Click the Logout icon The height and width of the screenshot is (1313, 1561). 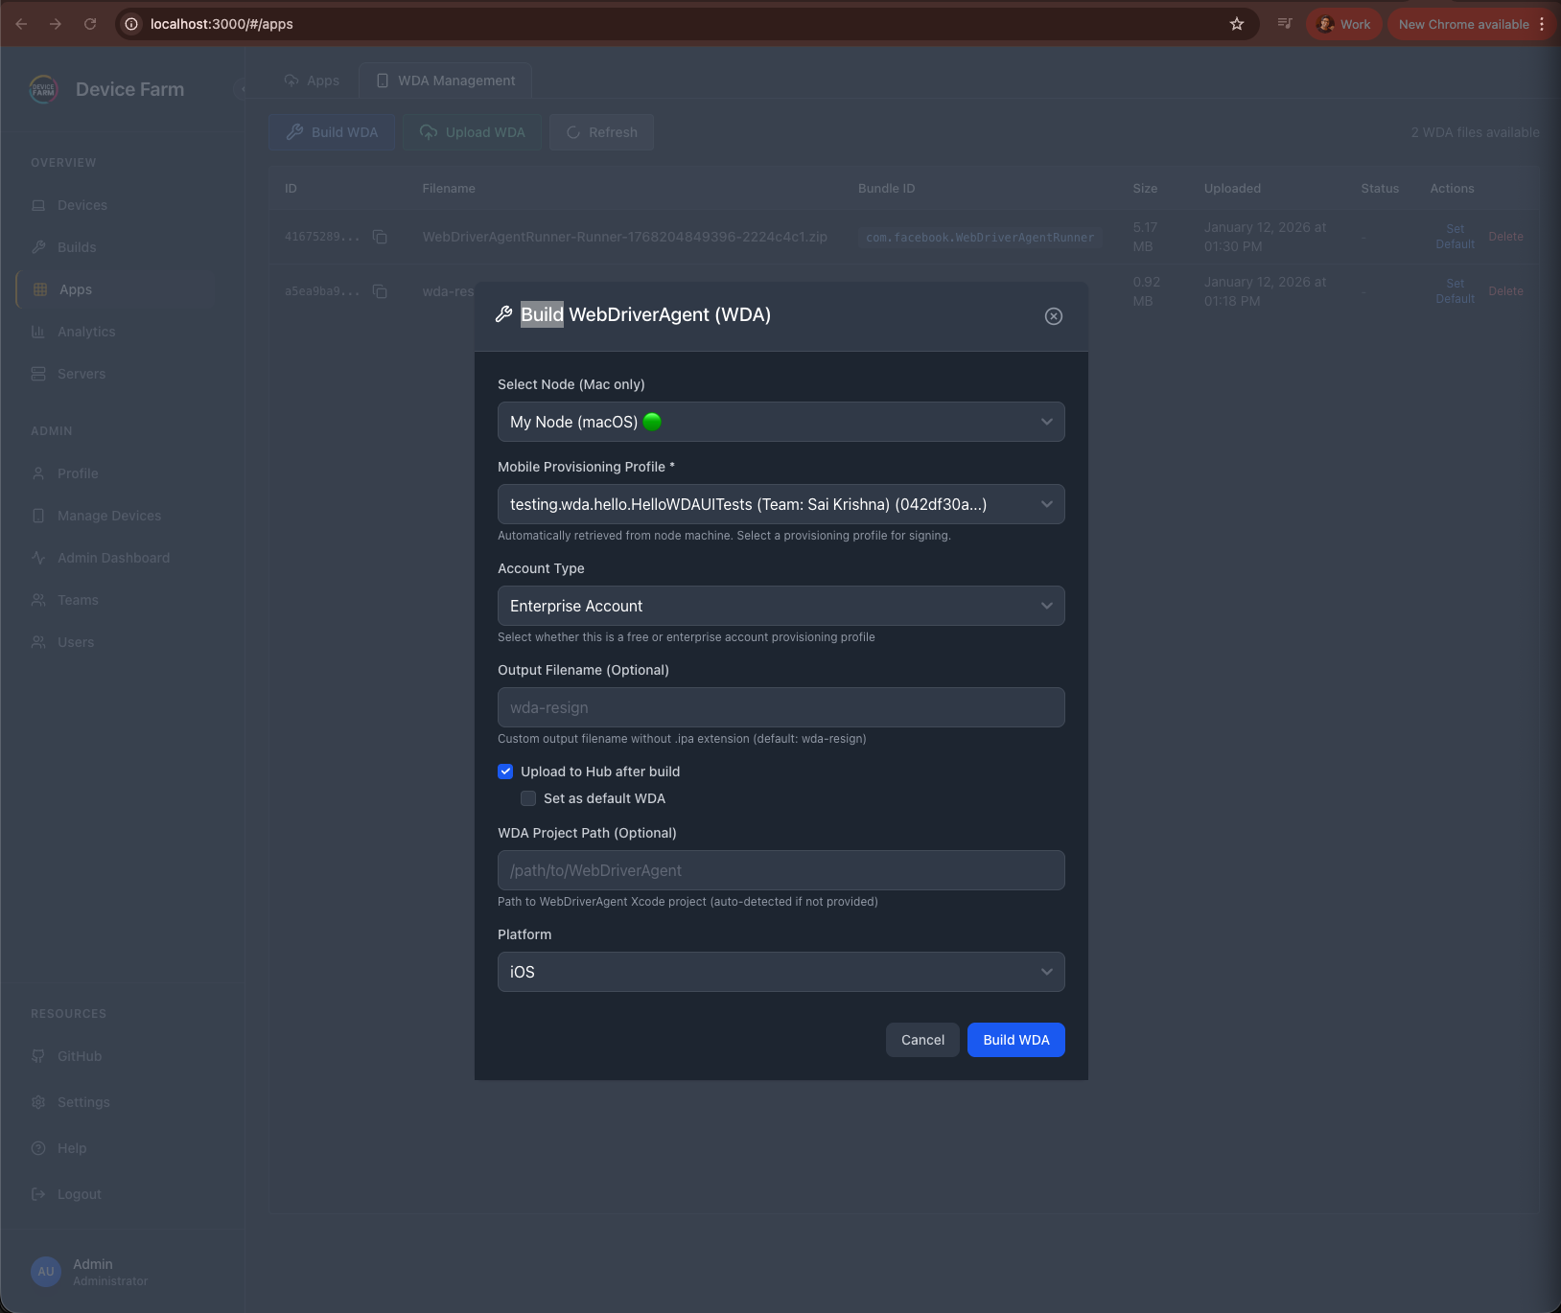(x=38, y=1194)
